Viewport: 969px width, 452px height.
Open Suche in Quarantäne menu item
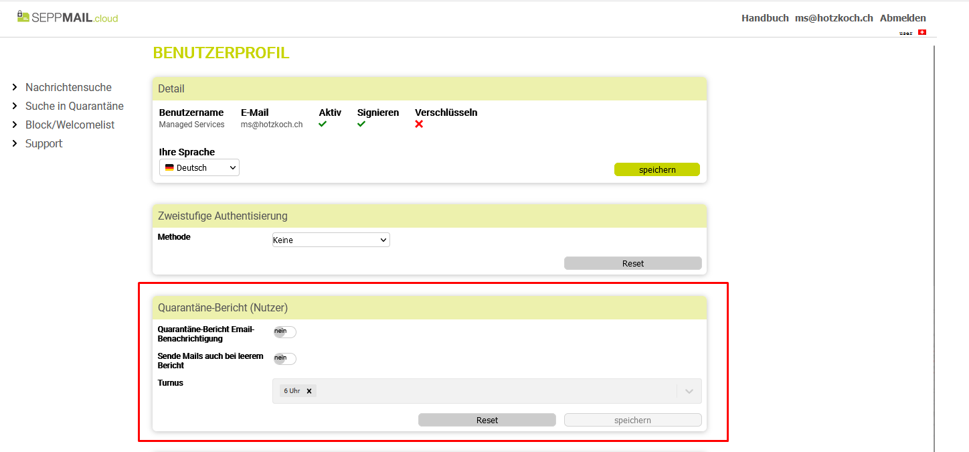74,106
